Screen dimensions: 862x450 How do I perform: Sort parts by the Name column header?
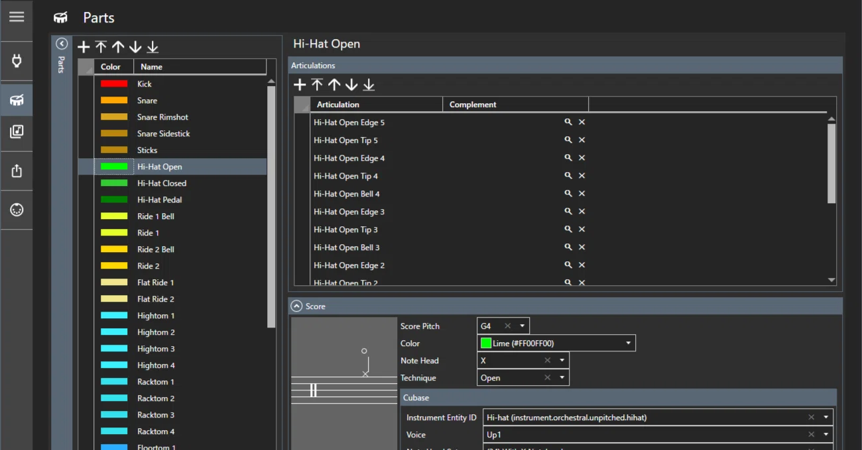(200, 67)
